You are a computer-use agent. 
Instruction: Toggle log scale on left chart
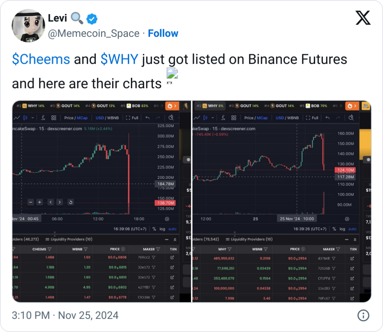point(163,229)
